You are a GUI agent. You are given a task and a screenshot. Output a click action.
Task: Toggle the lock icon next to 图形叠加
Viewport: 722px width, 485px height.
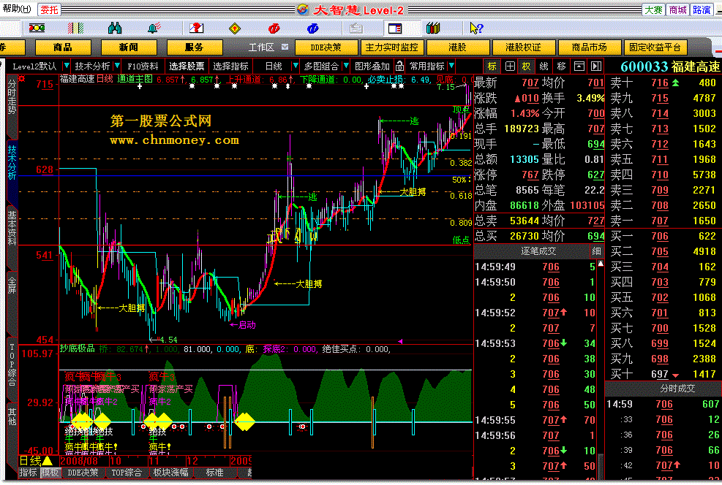click(x=399, y=66)
